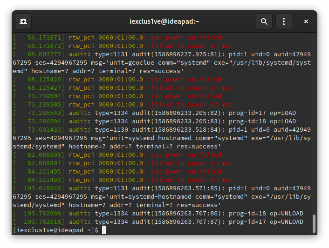Close the terminal window
The image size is (329, 248).
[x=306, y=21]
